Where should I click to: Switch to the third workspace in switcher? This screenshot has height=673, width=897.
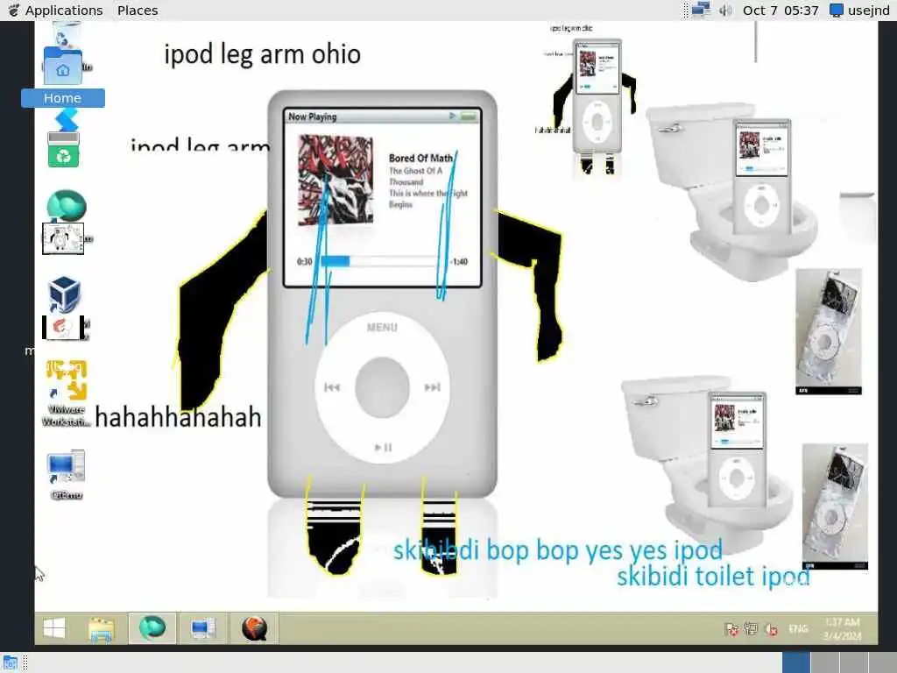[x=854, y=662]
